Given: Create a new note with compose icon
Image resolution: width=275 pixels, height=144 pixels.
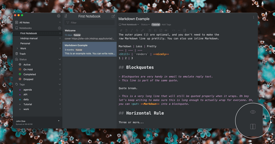Looking at the screenshot, I should (x=113, y=16).
